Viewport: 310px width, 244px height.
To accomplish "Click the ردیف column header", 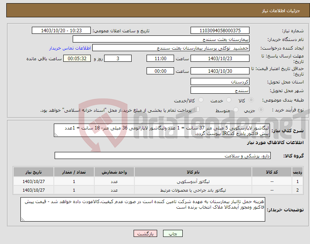I will click(x=297, y=172).
